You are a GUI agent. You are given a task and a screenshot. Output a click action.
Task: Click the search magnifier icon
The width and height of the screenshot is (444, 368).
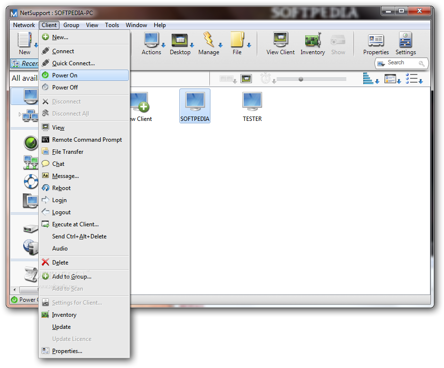coord(421,64)
